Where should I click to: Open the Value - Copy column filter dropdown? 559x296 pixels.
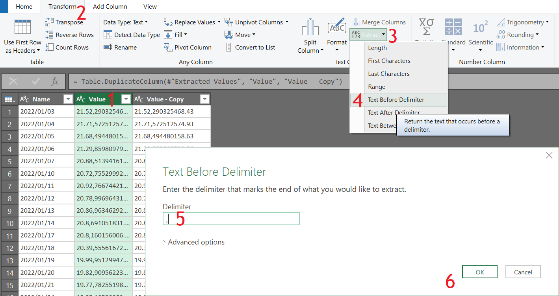(x=205, y=99)
